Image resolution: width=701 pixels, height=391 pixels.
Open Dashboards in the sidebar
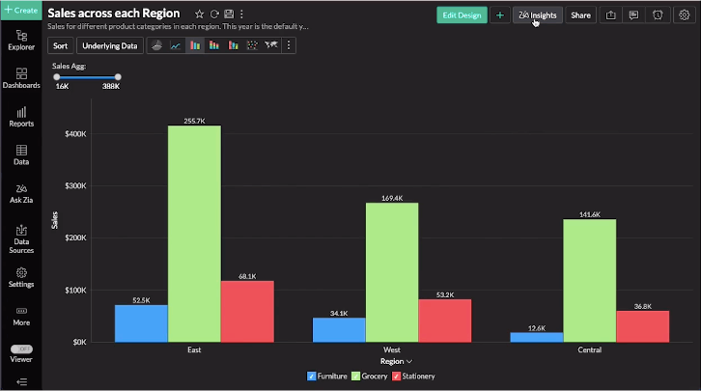[21, 78]
